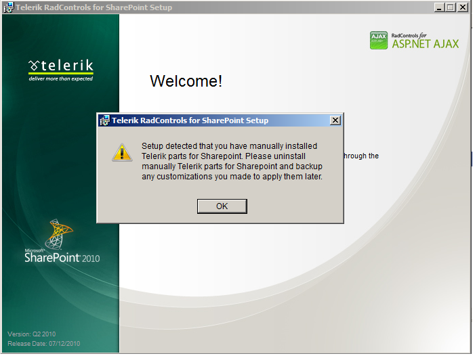Click the yellow warning triangle icon
The width and height of the screenshot is (475, 358).
coord(122,152)
